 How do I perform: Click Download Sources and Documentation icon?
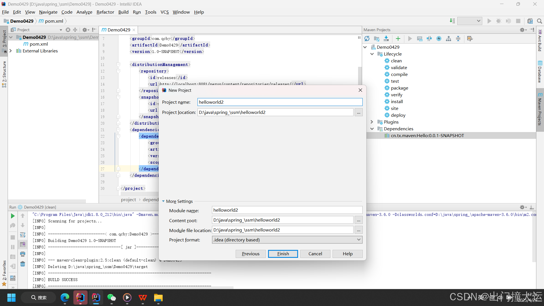pyautogui.click(x=386, y=39)
